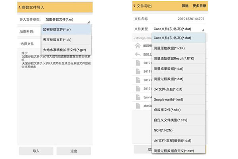Expand the 导入文件类型 dropdown

[x=67, y=19]
